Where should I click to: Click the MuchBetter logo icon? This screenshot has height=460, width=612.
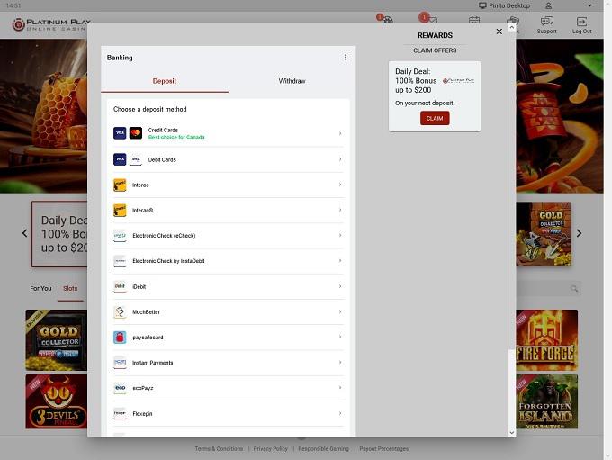pyautogui.click(x=120, y=311)
